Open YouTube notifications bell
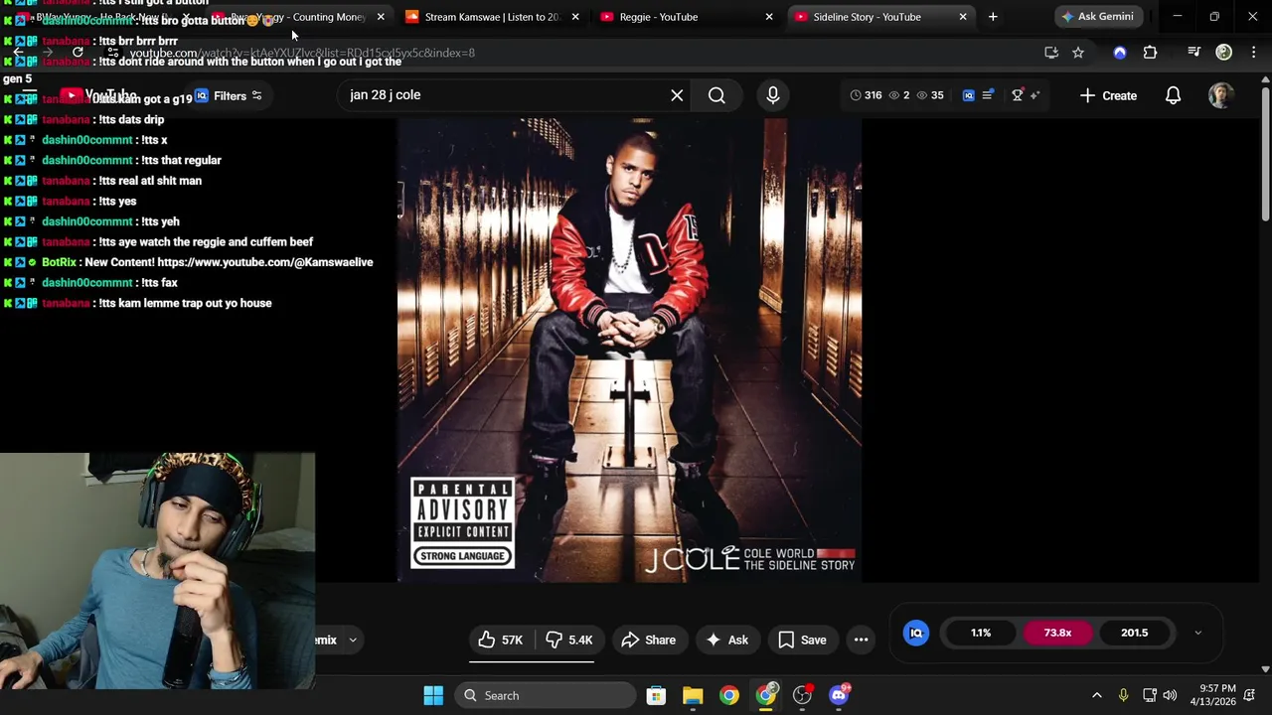The width and height of the screenshot is (1272, 715). click(x=1173, y=95)
